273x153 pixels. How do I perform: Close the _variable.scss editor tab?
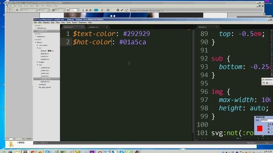coord(107,27)
